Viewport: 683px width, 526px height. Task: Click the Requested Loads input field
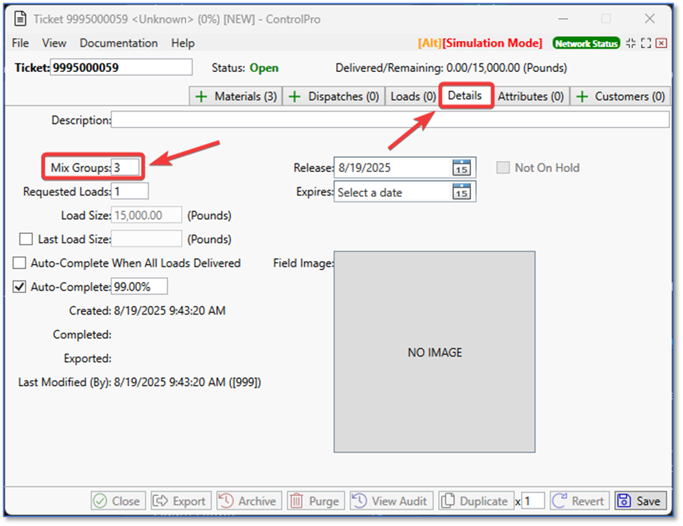pos(130,191)
